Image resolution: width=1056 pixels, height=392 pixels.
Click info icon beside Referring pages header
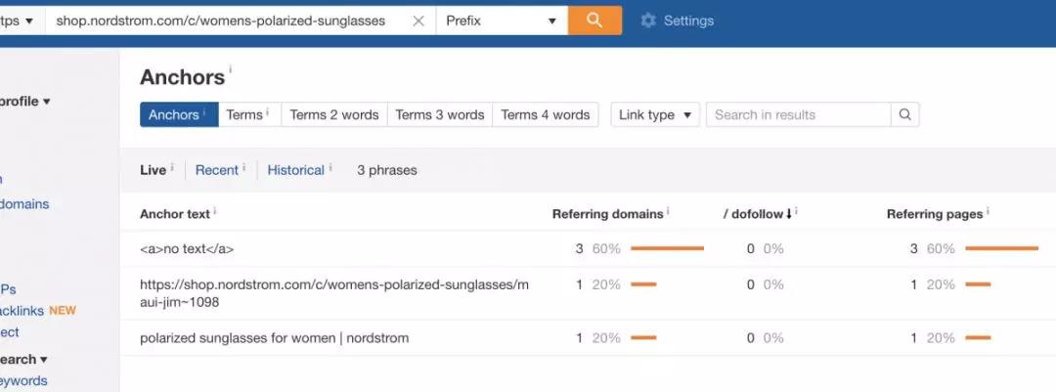coord(989,211)
